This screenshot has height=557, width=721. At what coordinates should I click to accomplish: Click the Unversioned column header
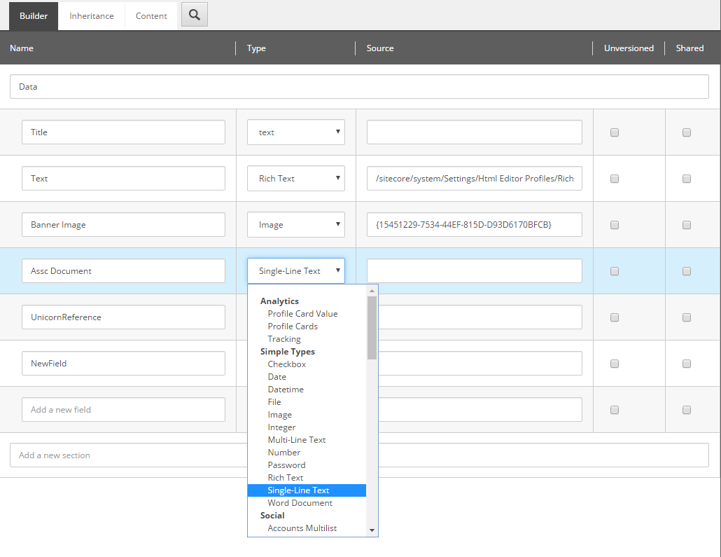point(629,48)
